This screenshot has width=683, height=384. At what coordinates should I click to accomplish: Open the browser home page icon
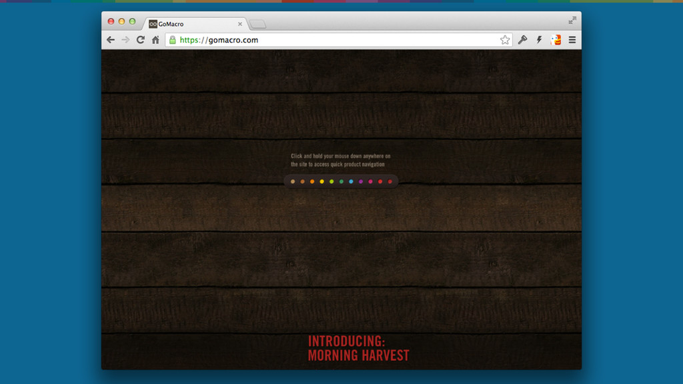click(x=155, y=39)
